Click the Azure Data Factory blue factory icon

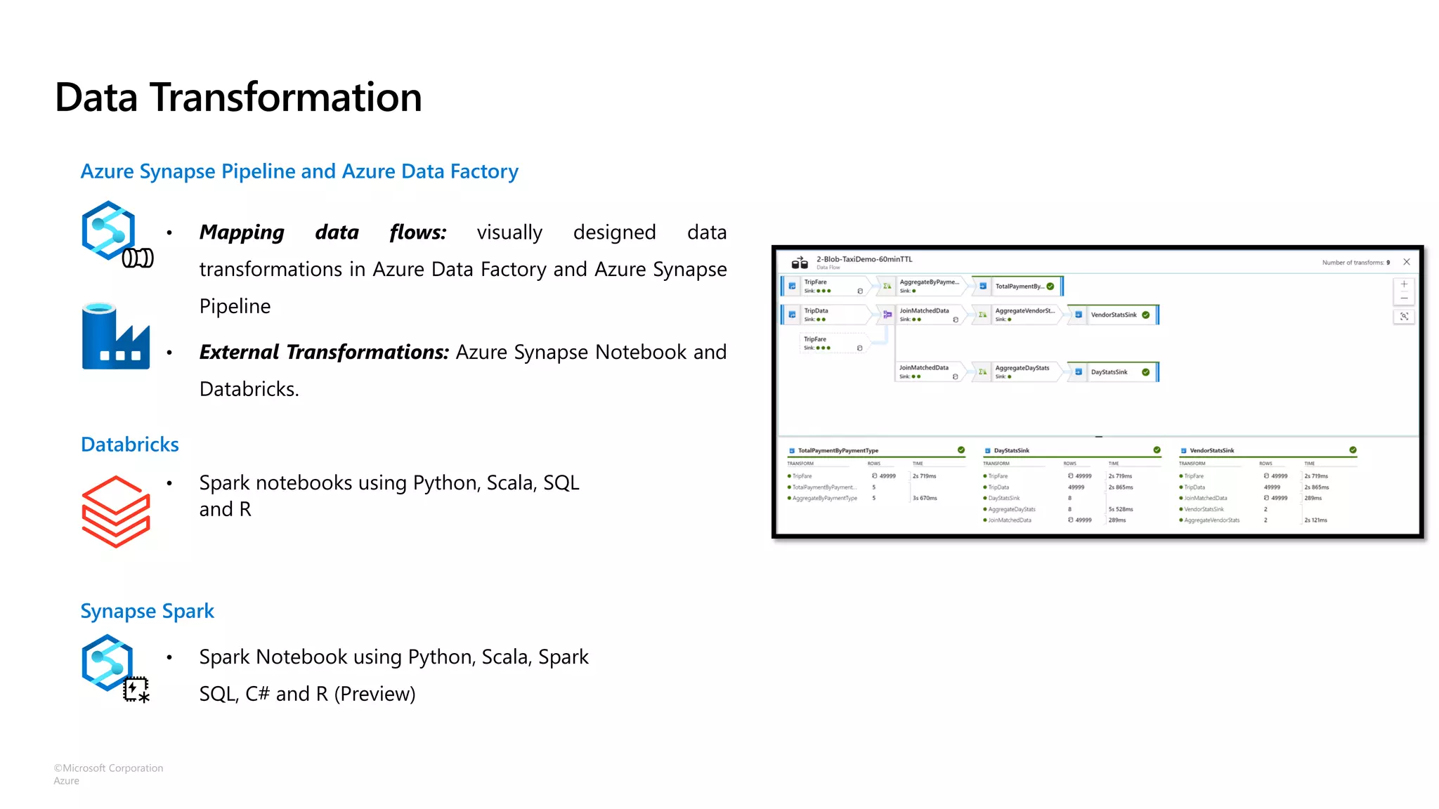[116, 336]
